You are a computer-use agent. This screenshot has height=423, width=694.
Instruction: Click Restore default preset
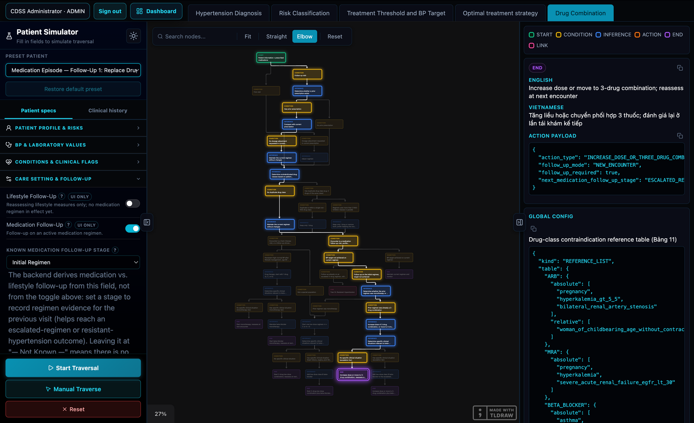[73, 89]
